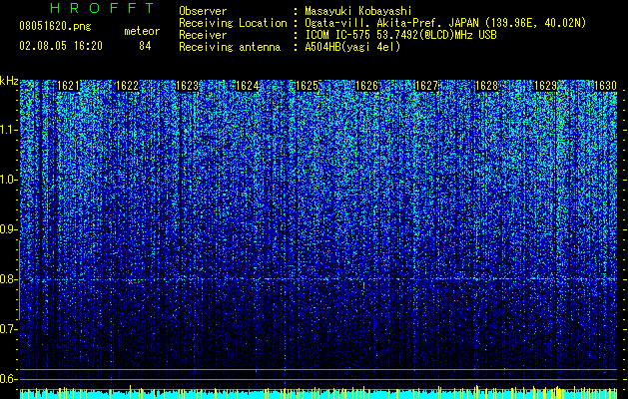Click the 1629 time marker
Screen dimensions: 628x399
click(546, 86)
